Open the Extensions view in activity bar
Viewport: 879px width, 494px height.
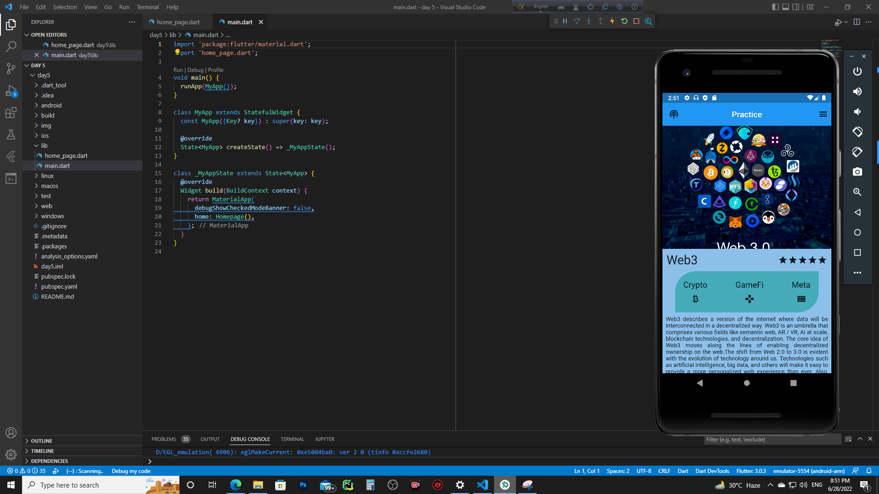click(11, 113)
